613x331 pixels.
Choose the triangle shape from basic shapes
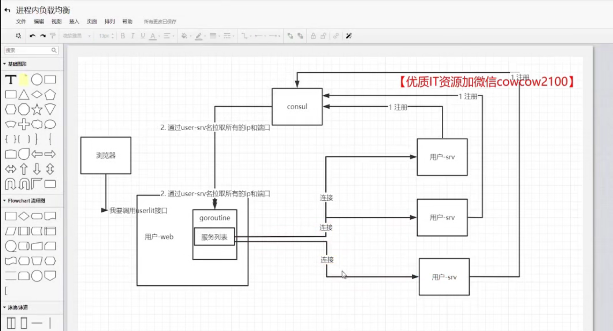point(24,95)
